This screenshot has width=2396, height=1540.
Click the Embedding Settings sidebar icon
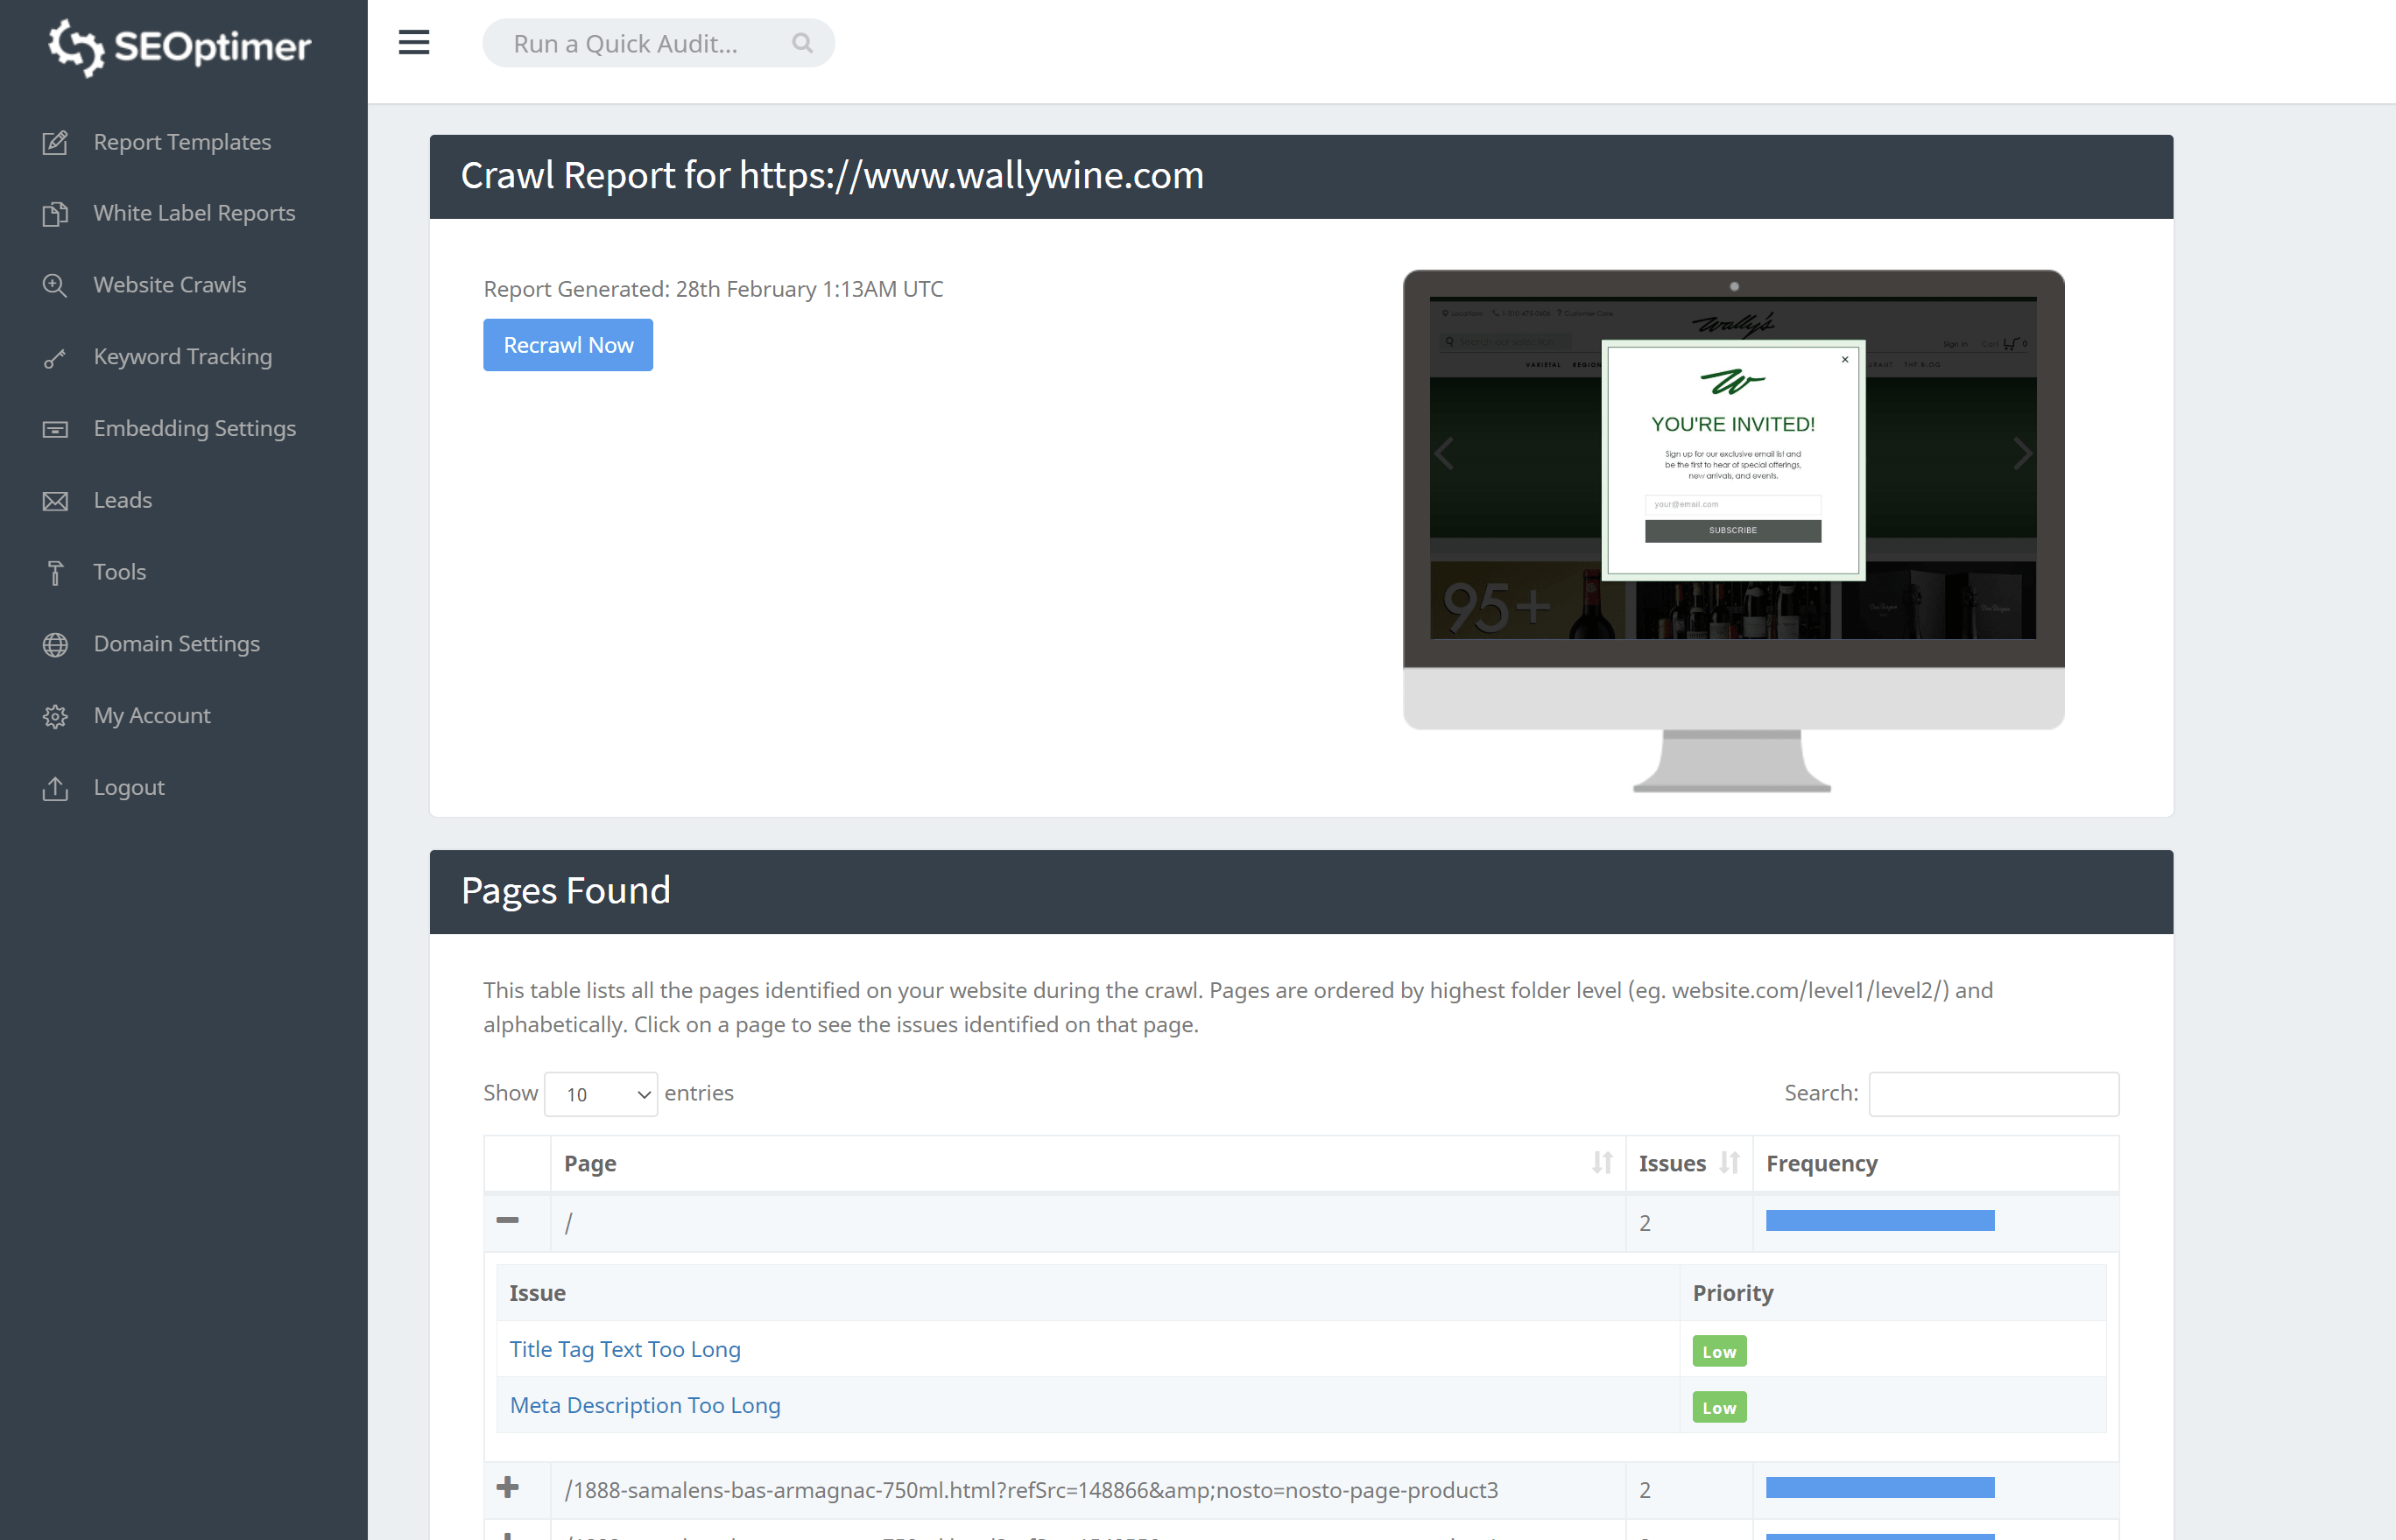pyautogui.click(x=54, y=428)
